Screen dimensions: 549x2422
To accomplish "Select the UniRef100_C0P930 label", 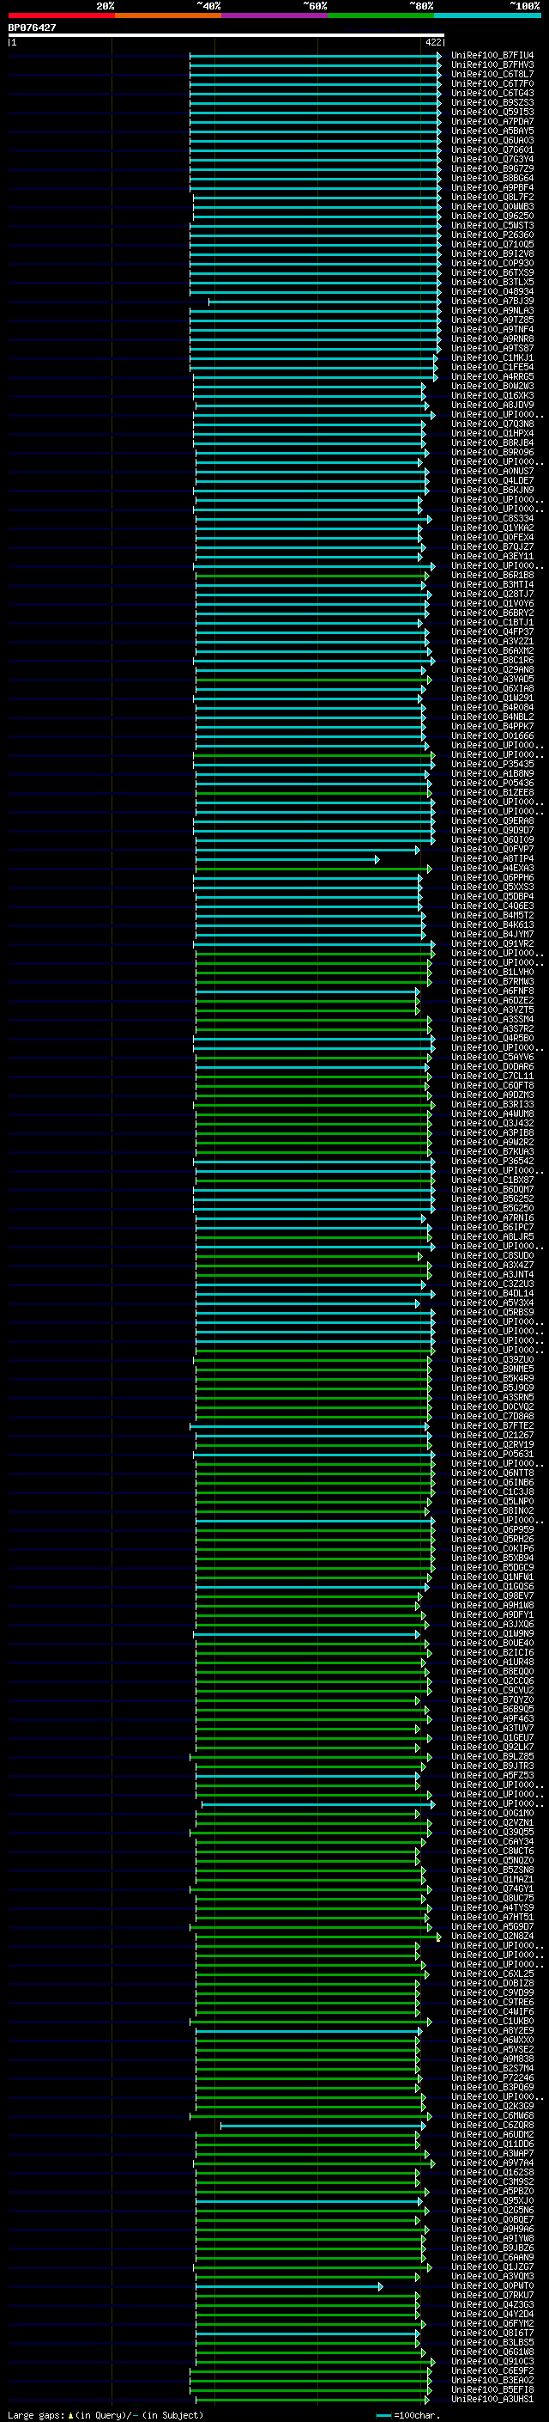I will 492,263.
